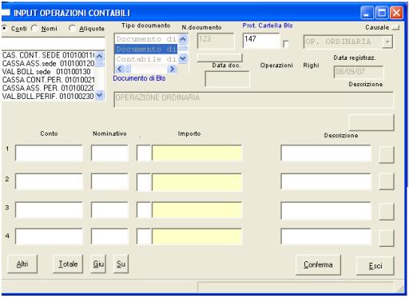Image resolution: width=409 pixels, height=298 pixels.
Task: Select the Conti radio button
Action: coord(5,28)
